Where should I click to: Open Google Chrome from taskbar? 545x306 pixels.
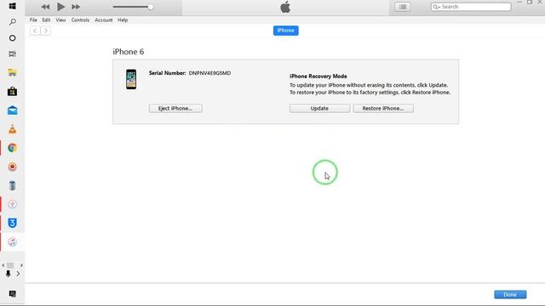tap(12, 148)
